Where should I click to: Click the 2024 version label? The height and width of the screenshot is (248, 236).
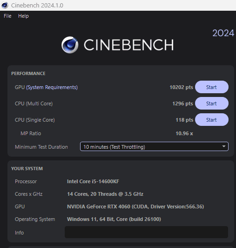coord(223,33)
